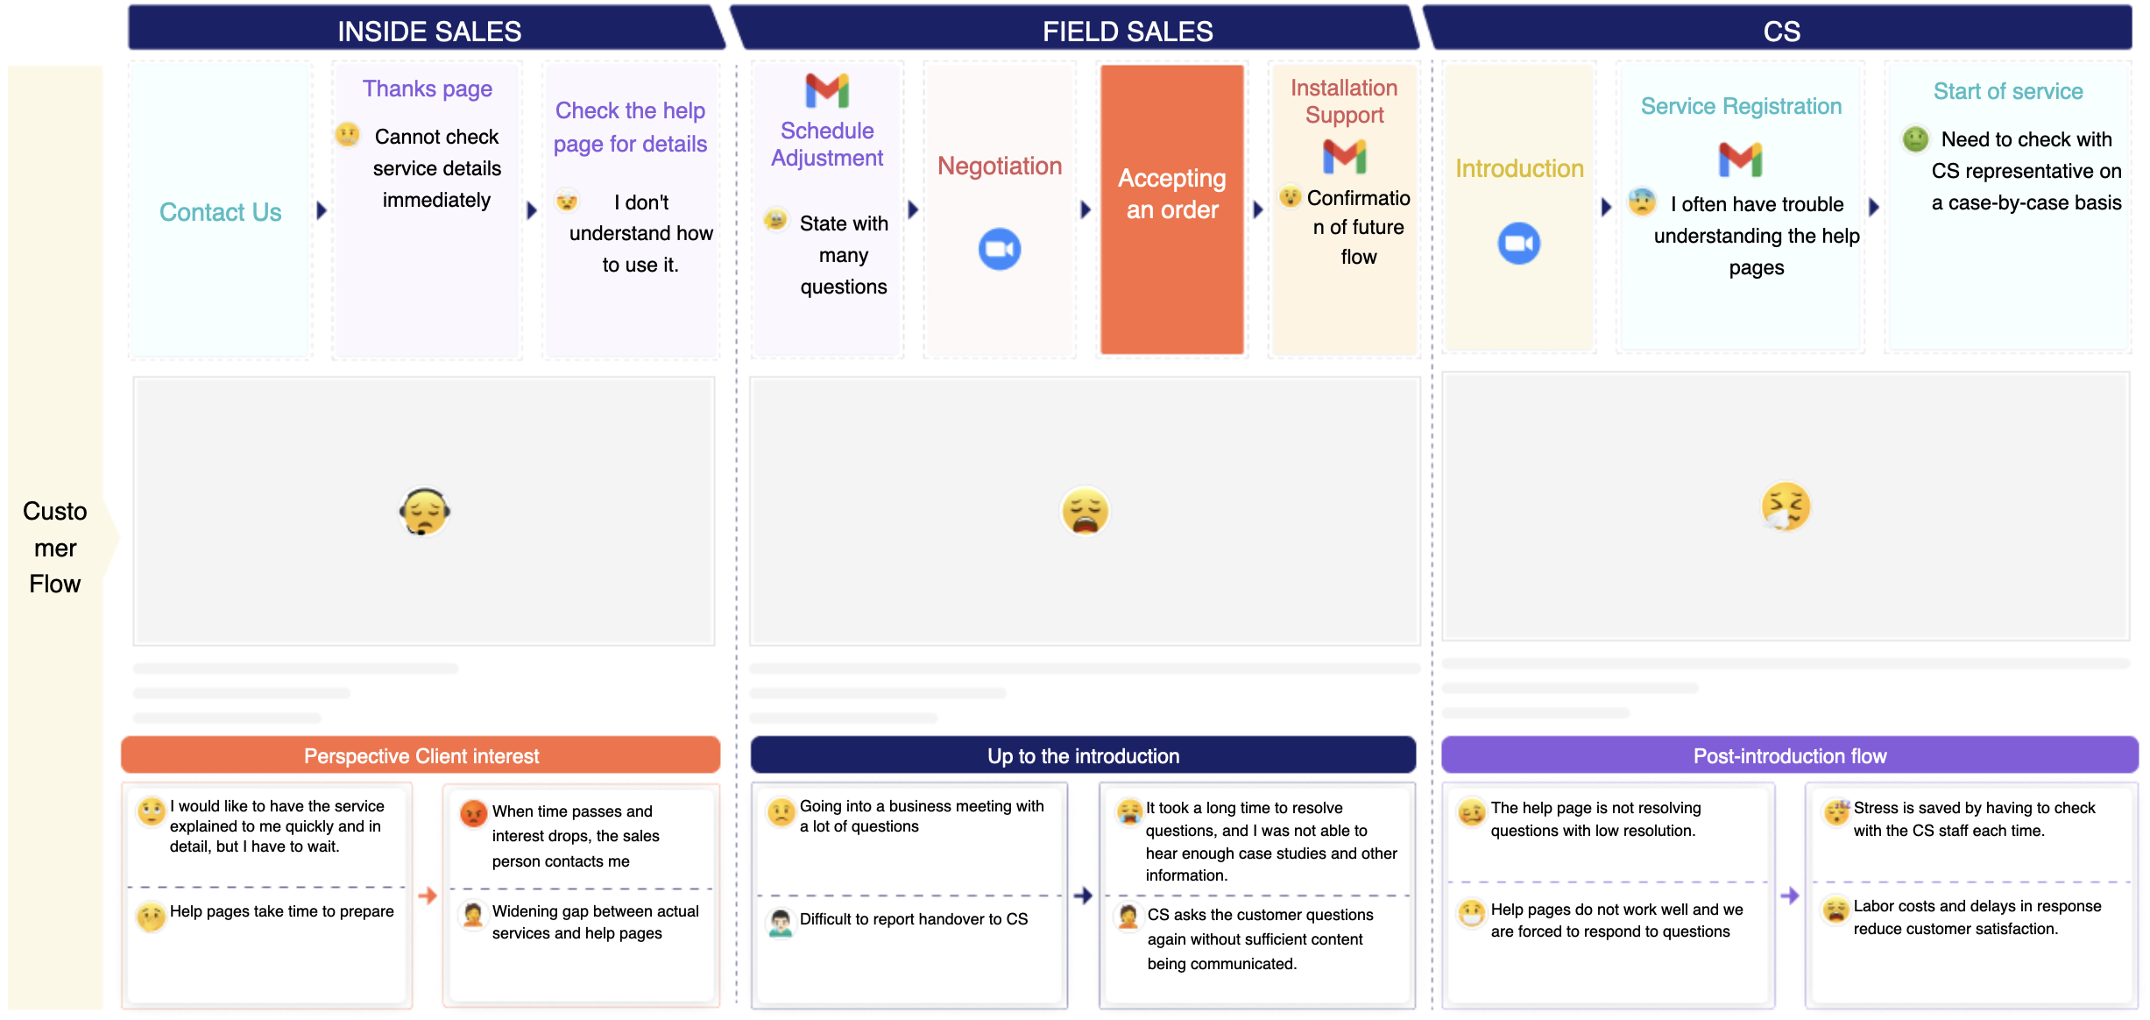This screenshot has width=2150, height=1020.
Task: Select the Contact Us card
Action: [220, 210]
